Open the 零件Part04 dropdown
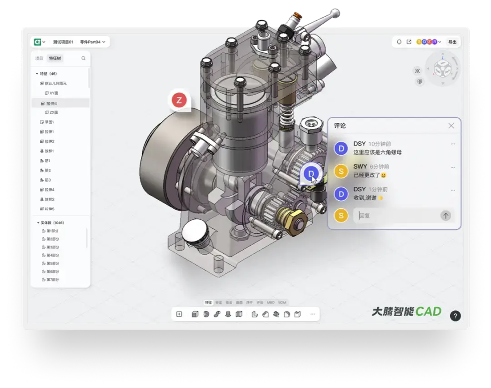Screen dimensions: 491x388 click(93, 42)
